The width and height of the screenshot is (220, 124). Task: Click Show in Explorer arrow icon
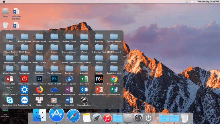click(x=84, y=100)
